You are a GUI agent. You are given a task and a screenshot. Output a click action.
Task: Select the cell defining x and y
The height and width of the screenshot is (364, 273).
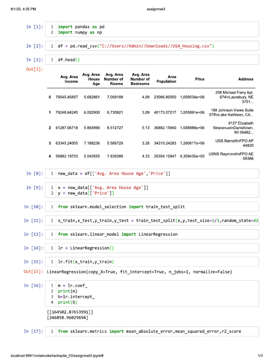[152, 190]
